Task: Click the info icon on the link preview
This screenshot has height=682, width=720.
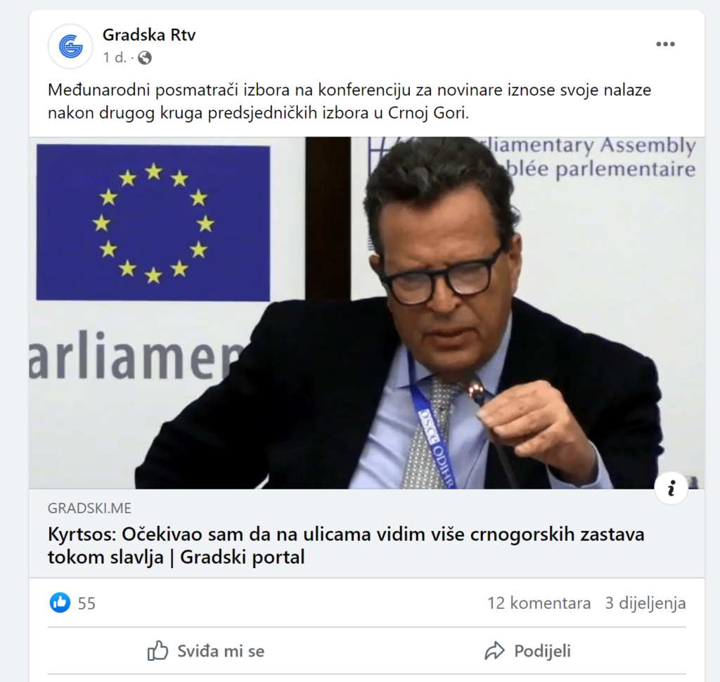Action: point(671,488)
